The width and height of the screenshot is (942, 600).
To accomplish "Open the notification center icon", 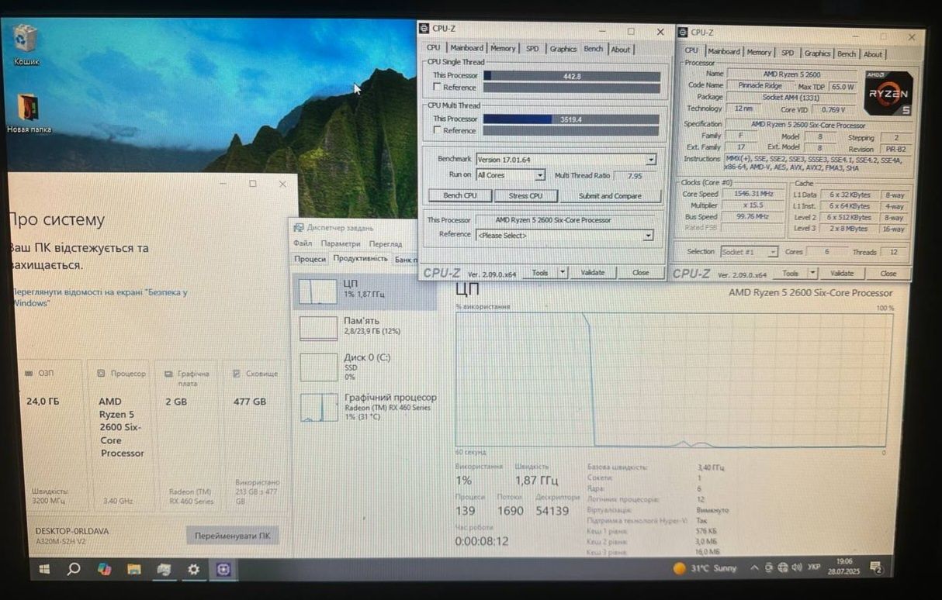I will pos(875,567).
